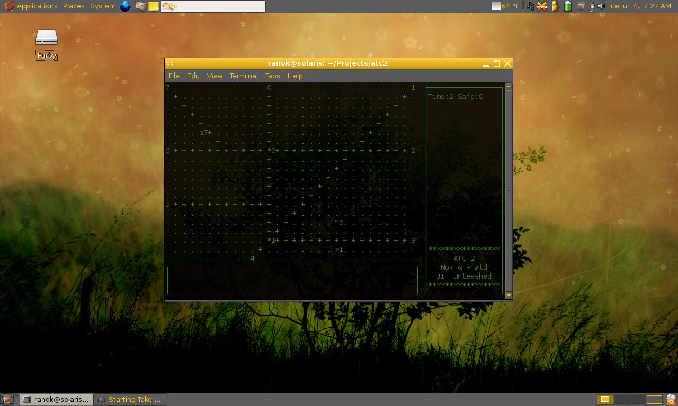Viewport: 678px width, 406px height.
Task: Click the *0 beacon on the radar
Action: tap(272, 151)
